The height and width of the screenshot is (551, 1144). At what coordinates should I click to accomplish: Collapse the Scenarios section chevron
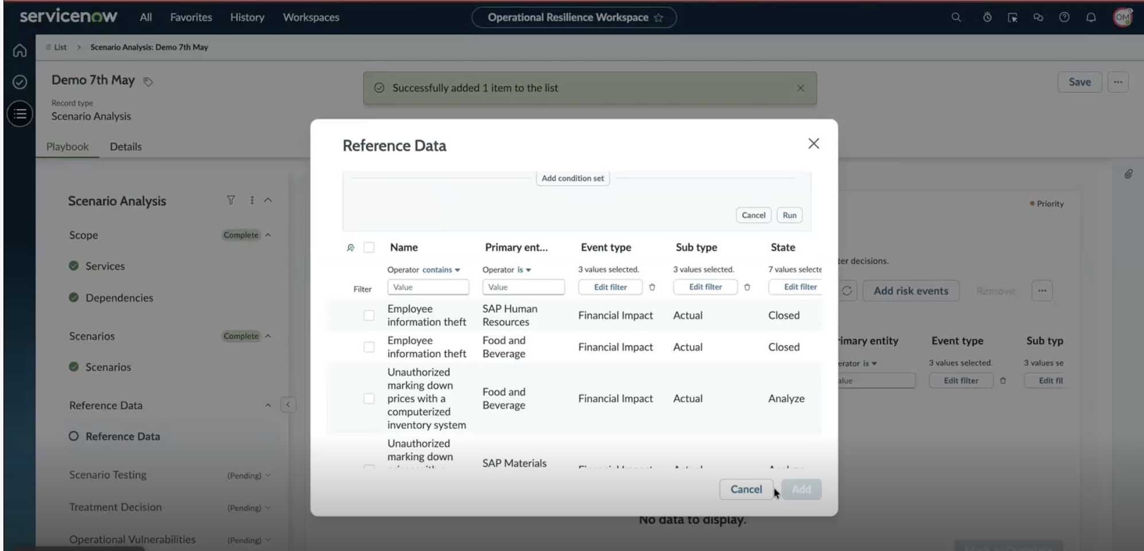tap(268, 336)
